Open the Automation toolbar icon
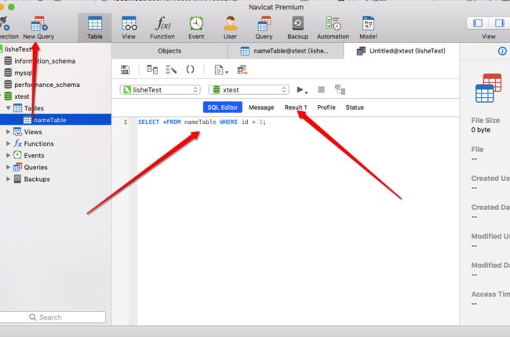This screenshot has width=510, height=337. click(x=333, y=27)
